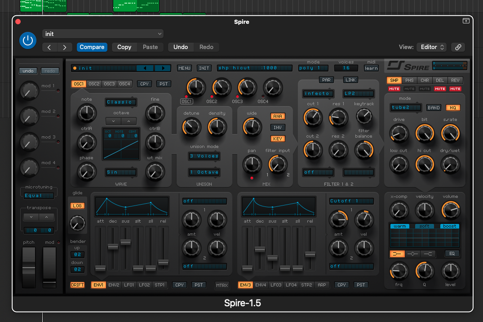Image resolution: width=483 pixels, height=322 pixels.
Task: Open the tube2 shaper mode selector
Action: [405, 107]
